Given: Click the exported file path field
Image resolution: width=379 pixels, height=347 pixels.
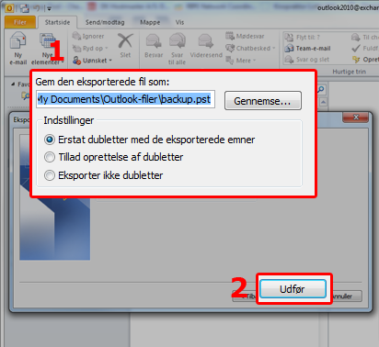Looking at the screenshot, I should [x=125, y=99].
